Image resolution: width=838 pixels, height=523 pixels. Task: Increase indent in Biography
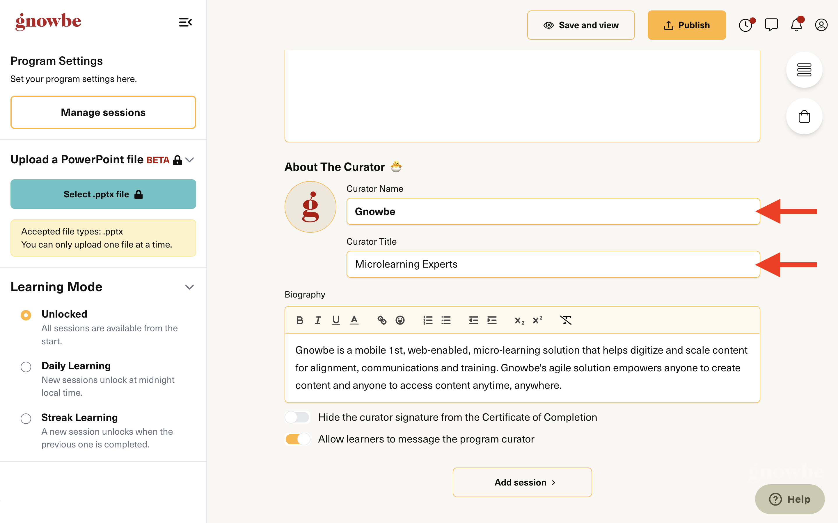tap(492, 320)
